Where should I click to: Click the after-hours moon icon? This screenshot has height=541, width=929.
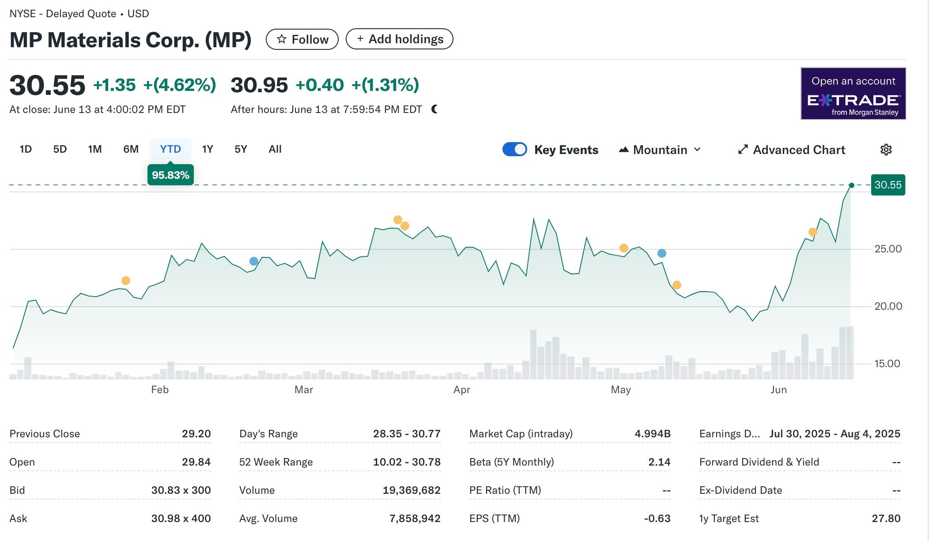(434, 109)
